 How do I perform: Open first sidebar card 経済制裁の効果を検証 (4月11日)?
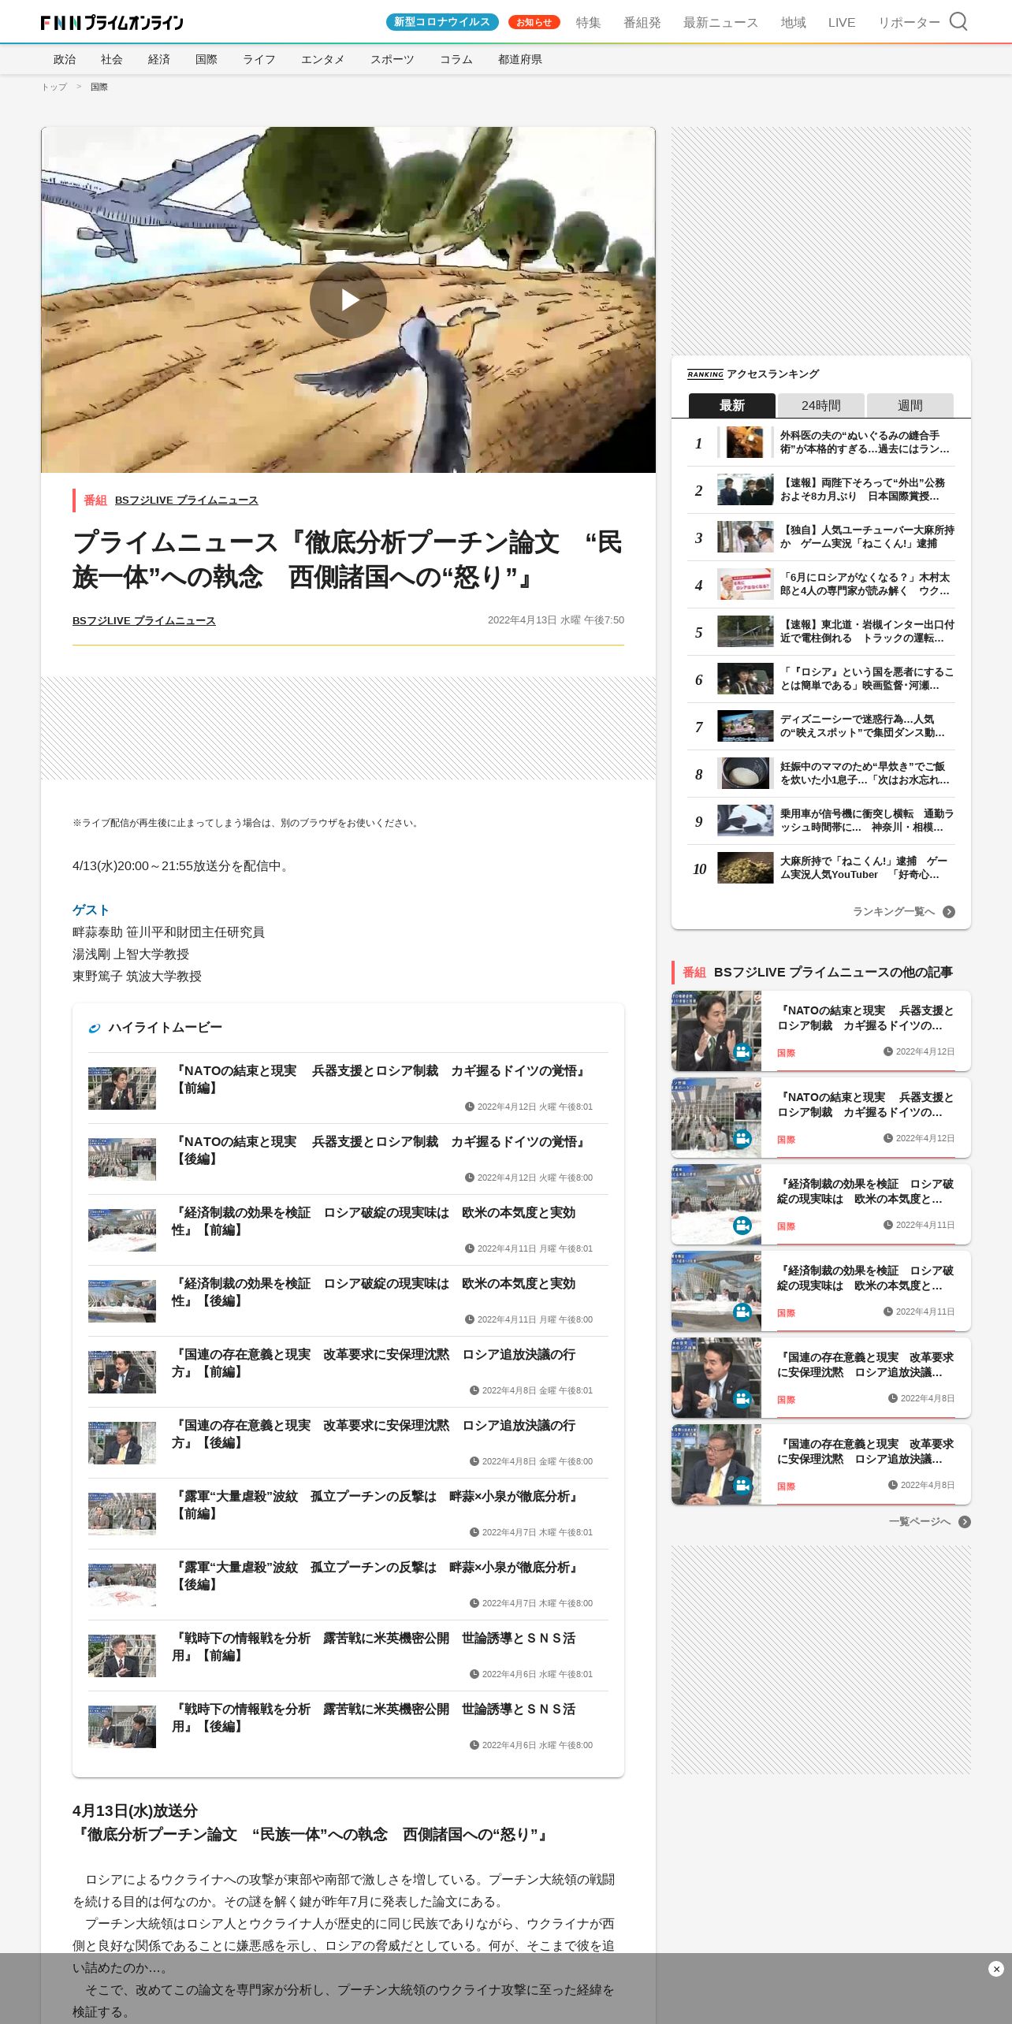821,1204
